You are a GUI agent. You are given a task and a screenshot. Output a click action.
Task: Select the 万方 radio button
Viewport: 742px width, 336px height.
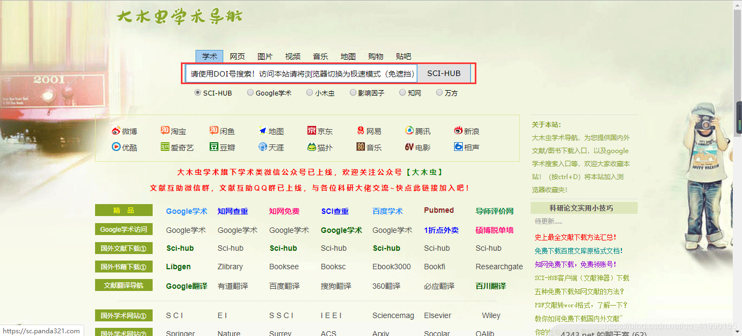click(x=439, y=92)
